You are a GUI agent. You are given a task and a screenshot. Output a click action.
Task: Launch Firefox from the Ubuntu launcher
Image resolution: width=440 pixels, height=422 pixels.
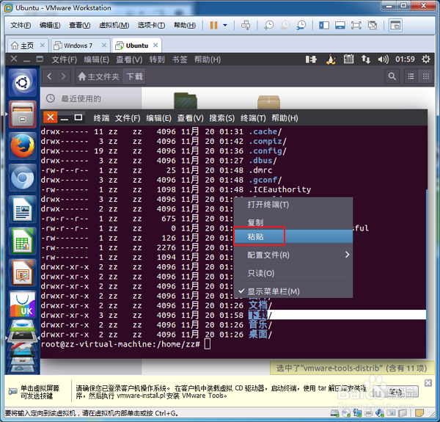[x=23, y=146]
